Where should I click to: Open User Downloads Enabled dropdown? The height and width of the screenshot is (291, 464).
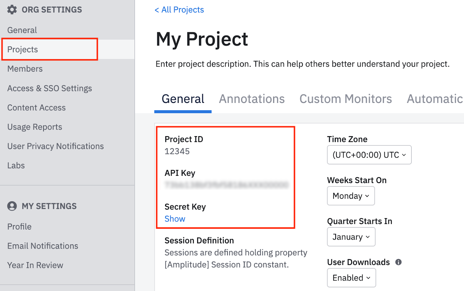click(351, 278)
